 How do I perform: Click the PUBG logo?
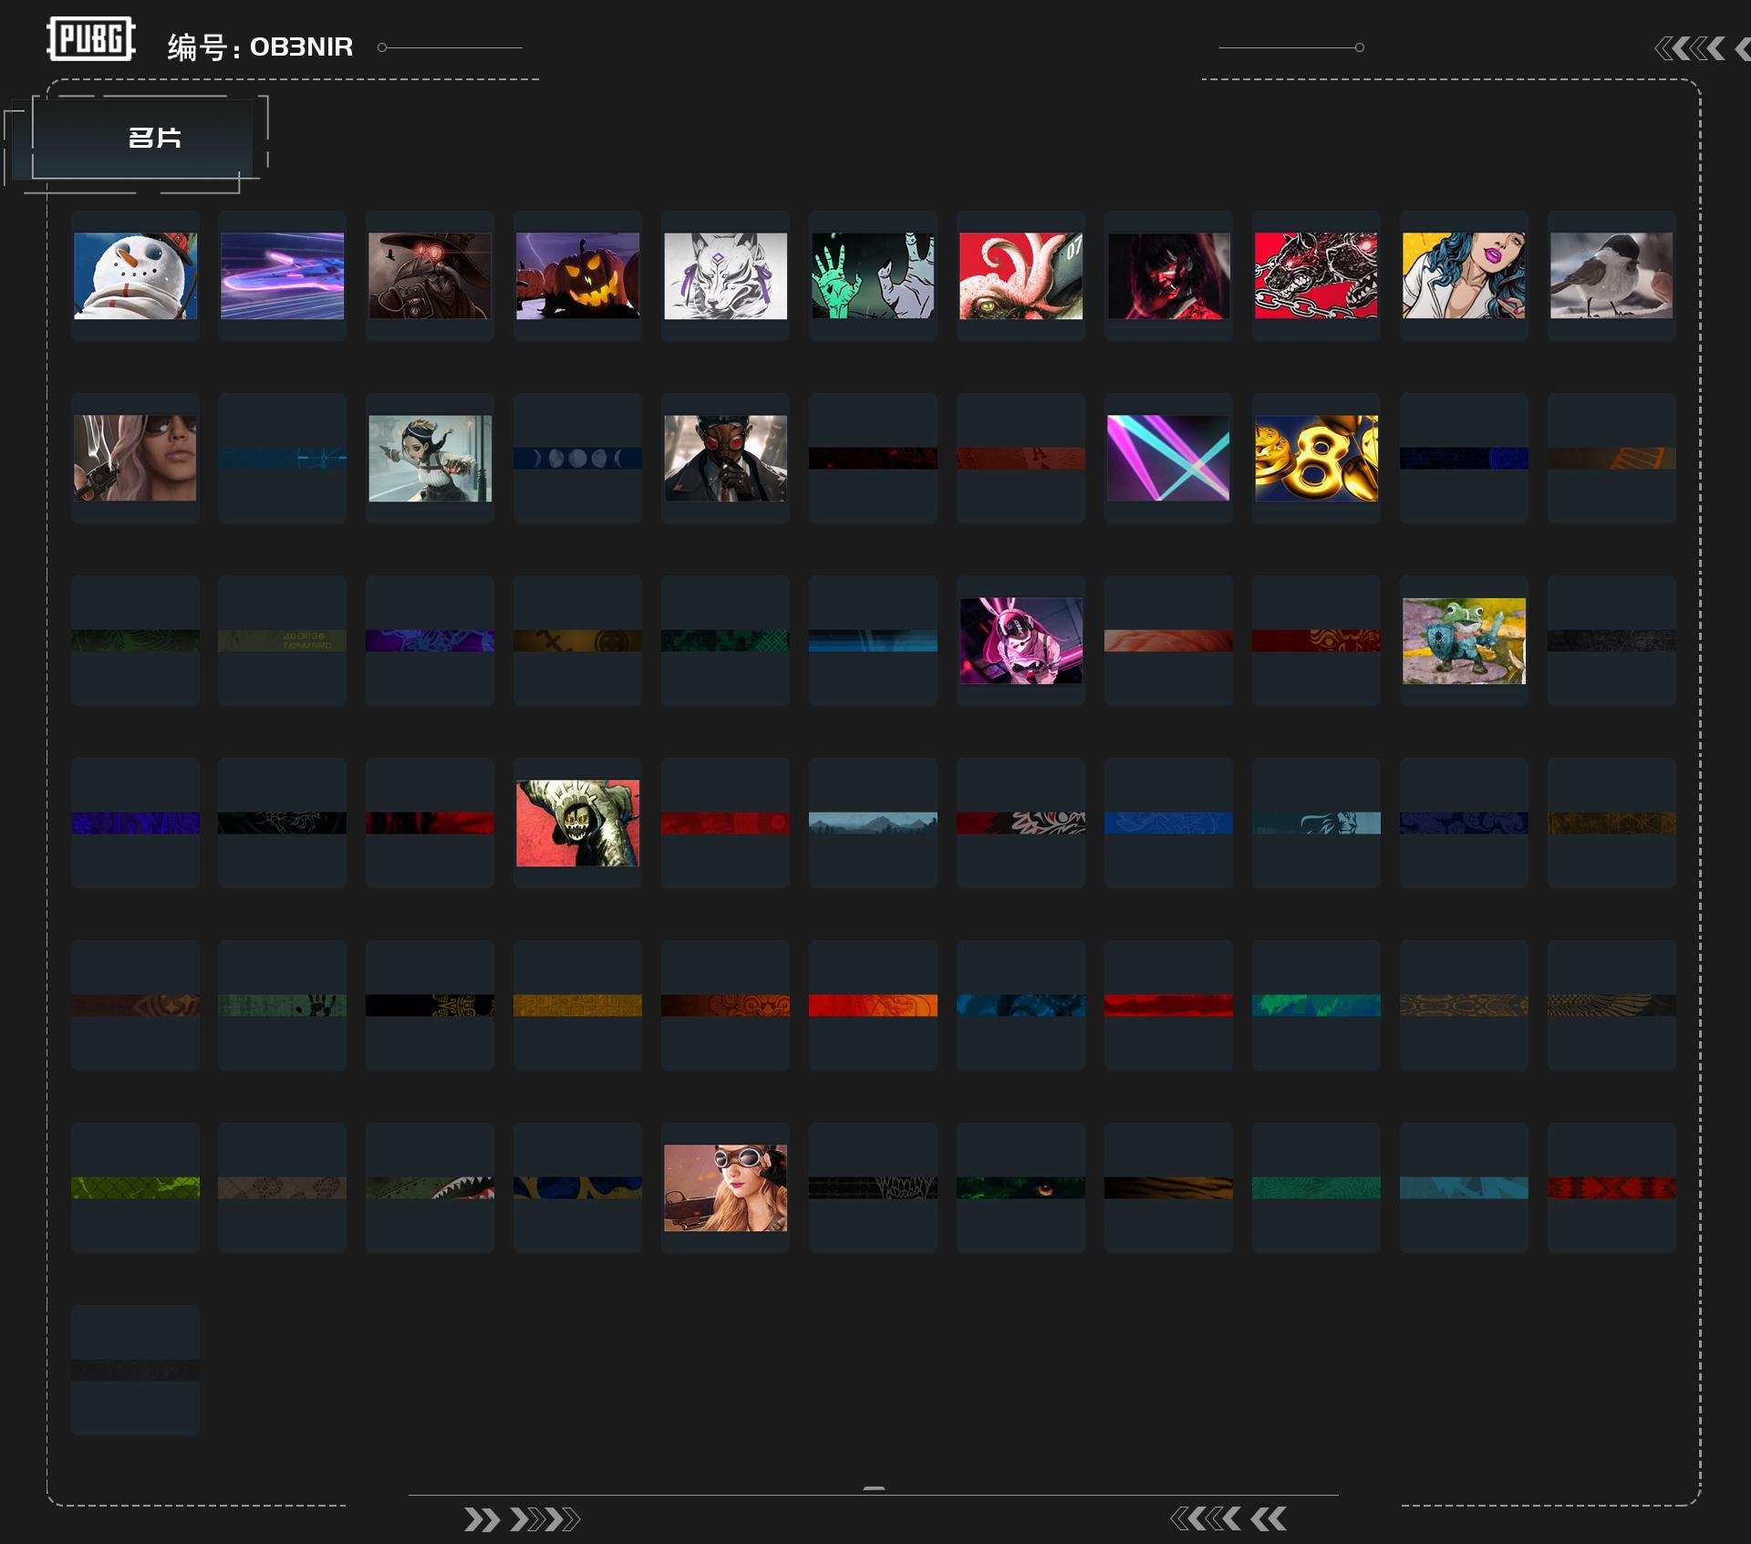point(90,39)
